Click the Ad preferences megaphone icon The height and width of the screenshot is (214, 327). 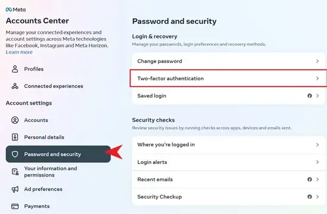pos(15,189)
